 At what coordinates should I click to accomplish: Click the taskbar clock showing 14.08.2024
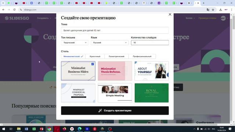coord(222,129)
